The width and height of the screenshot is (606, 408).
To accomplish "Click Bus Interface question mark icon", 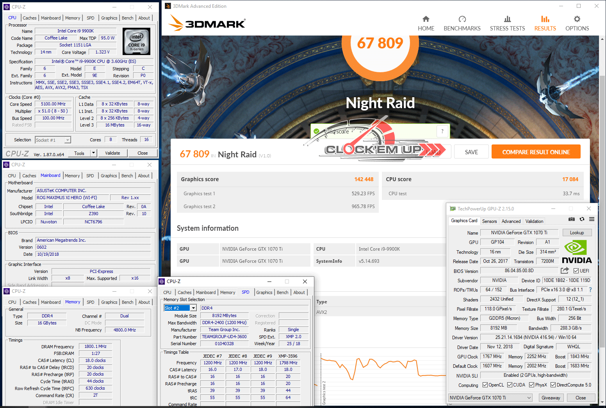I will 590,290.
